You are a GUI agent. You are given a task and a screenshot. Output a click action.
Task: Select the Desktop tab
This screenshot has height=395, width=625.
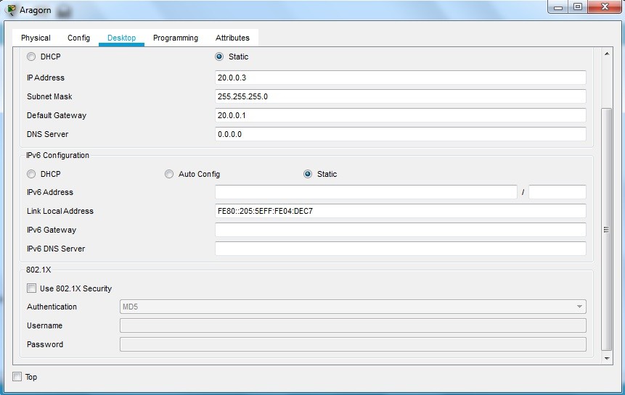(x=121, y=38)
